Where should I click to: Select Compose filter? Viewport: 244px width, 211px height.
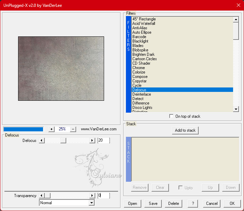182,77
